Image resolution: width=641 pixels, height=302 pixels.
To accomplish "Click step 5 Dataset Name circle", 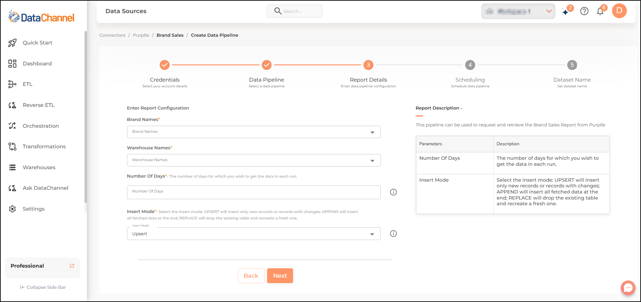I will [572, 65].
